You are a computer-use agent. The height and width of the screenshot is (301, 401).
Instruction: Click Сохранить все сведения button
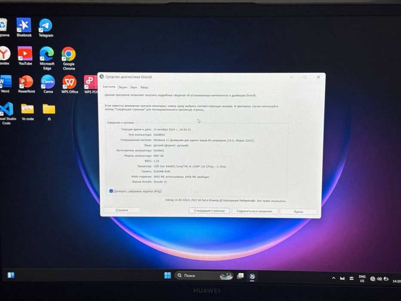(x=255, y=211)
